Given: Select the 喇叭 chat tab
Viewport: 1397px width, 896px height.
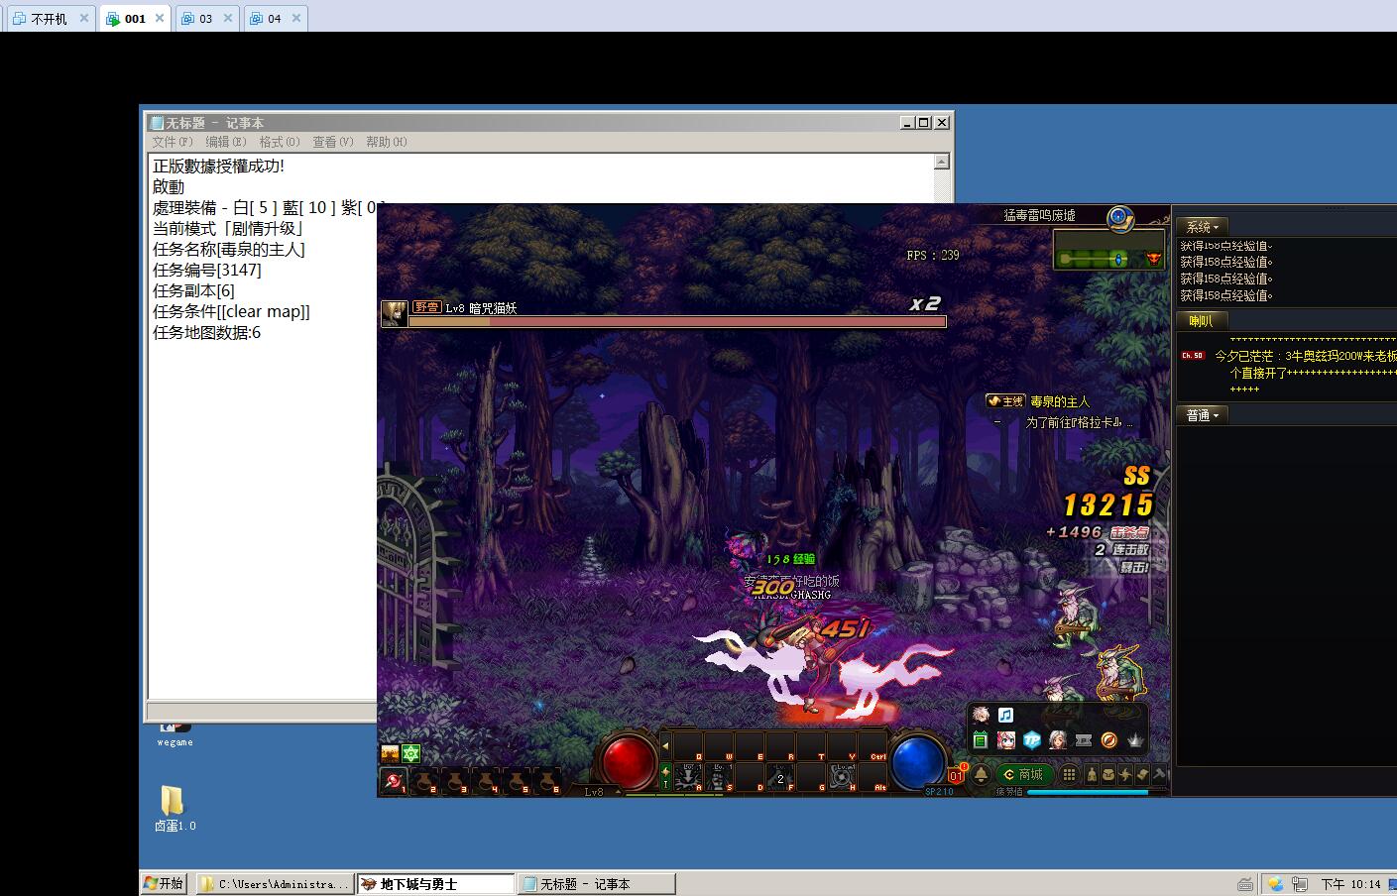Looking at the screenshot, I should (x=1201, y=321).
